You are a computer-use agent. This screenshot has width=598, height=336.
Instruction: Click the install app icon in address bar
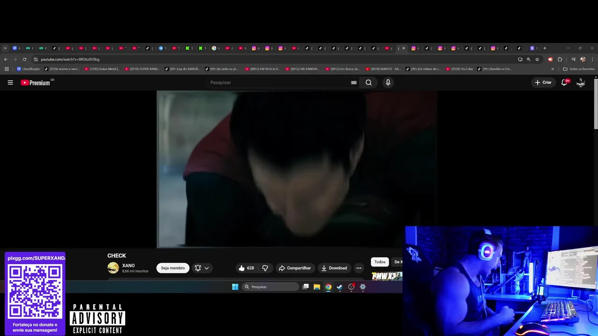520,59
